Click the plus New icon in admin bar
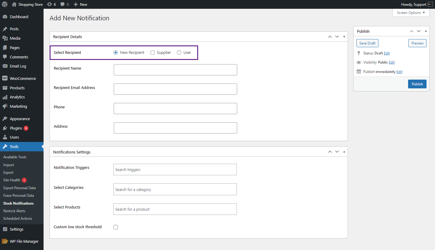This screenshot has width=435, height=250. 76,5
